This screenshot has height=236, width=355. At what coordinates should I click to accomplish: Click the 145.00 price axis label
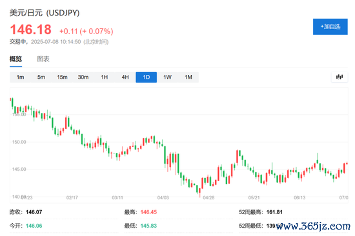pyautogui.click(x=19, y=169)
